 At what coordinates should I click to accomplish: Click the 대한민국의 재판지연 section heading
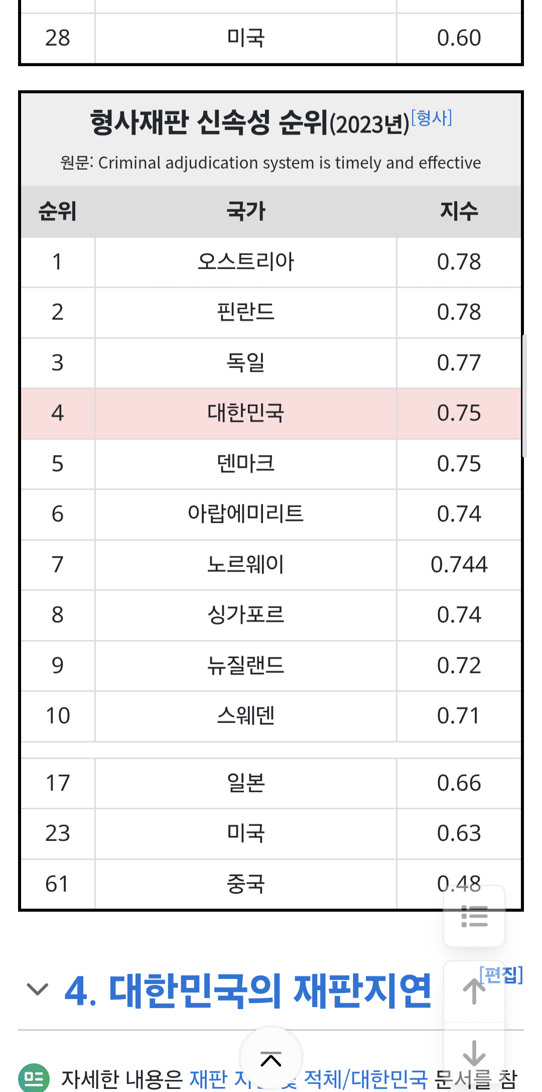coord(248,991)
